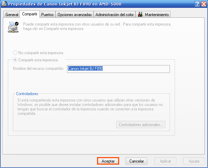The image size is (208, 168).
Task: Click the Nombre del recurso compartido label
Action: click(x=38, y=68)
